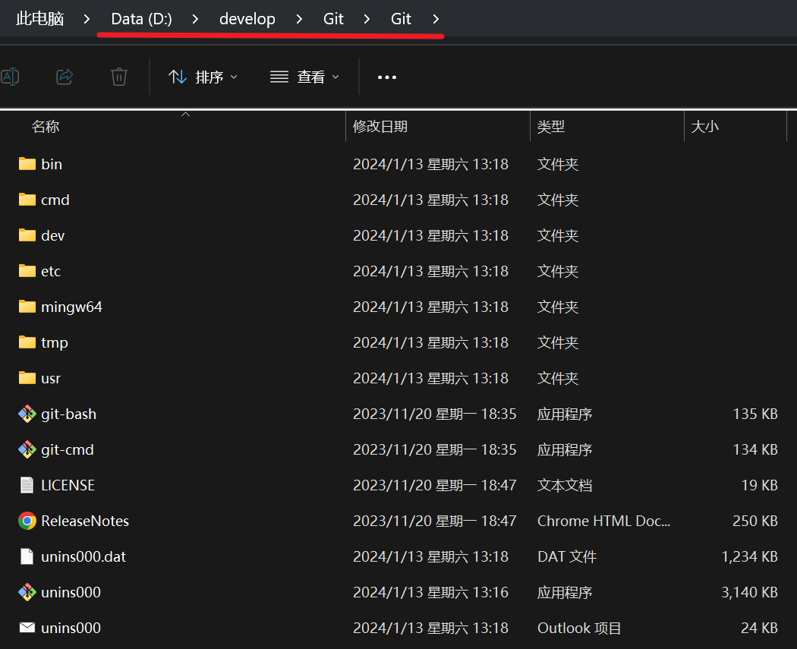The height and width of the screenshot is (649, 797).
Task: Select the tmp folder icon
Action: [x=27, y=342]
